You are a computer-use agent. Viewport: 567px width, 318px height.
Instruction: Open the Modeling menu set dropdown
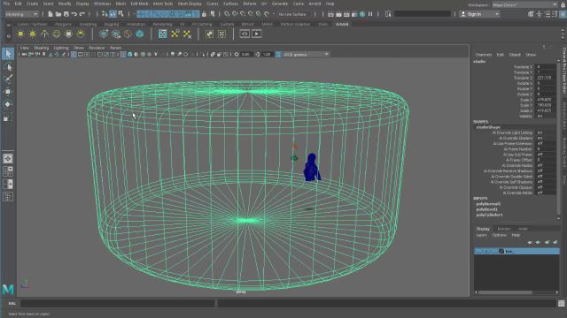pos(21,14)
